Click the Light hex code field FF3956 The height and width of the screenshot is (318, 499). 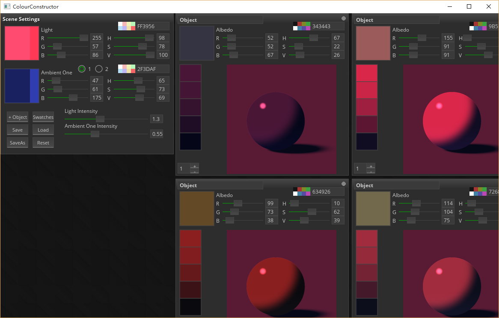tap(152, 26)
